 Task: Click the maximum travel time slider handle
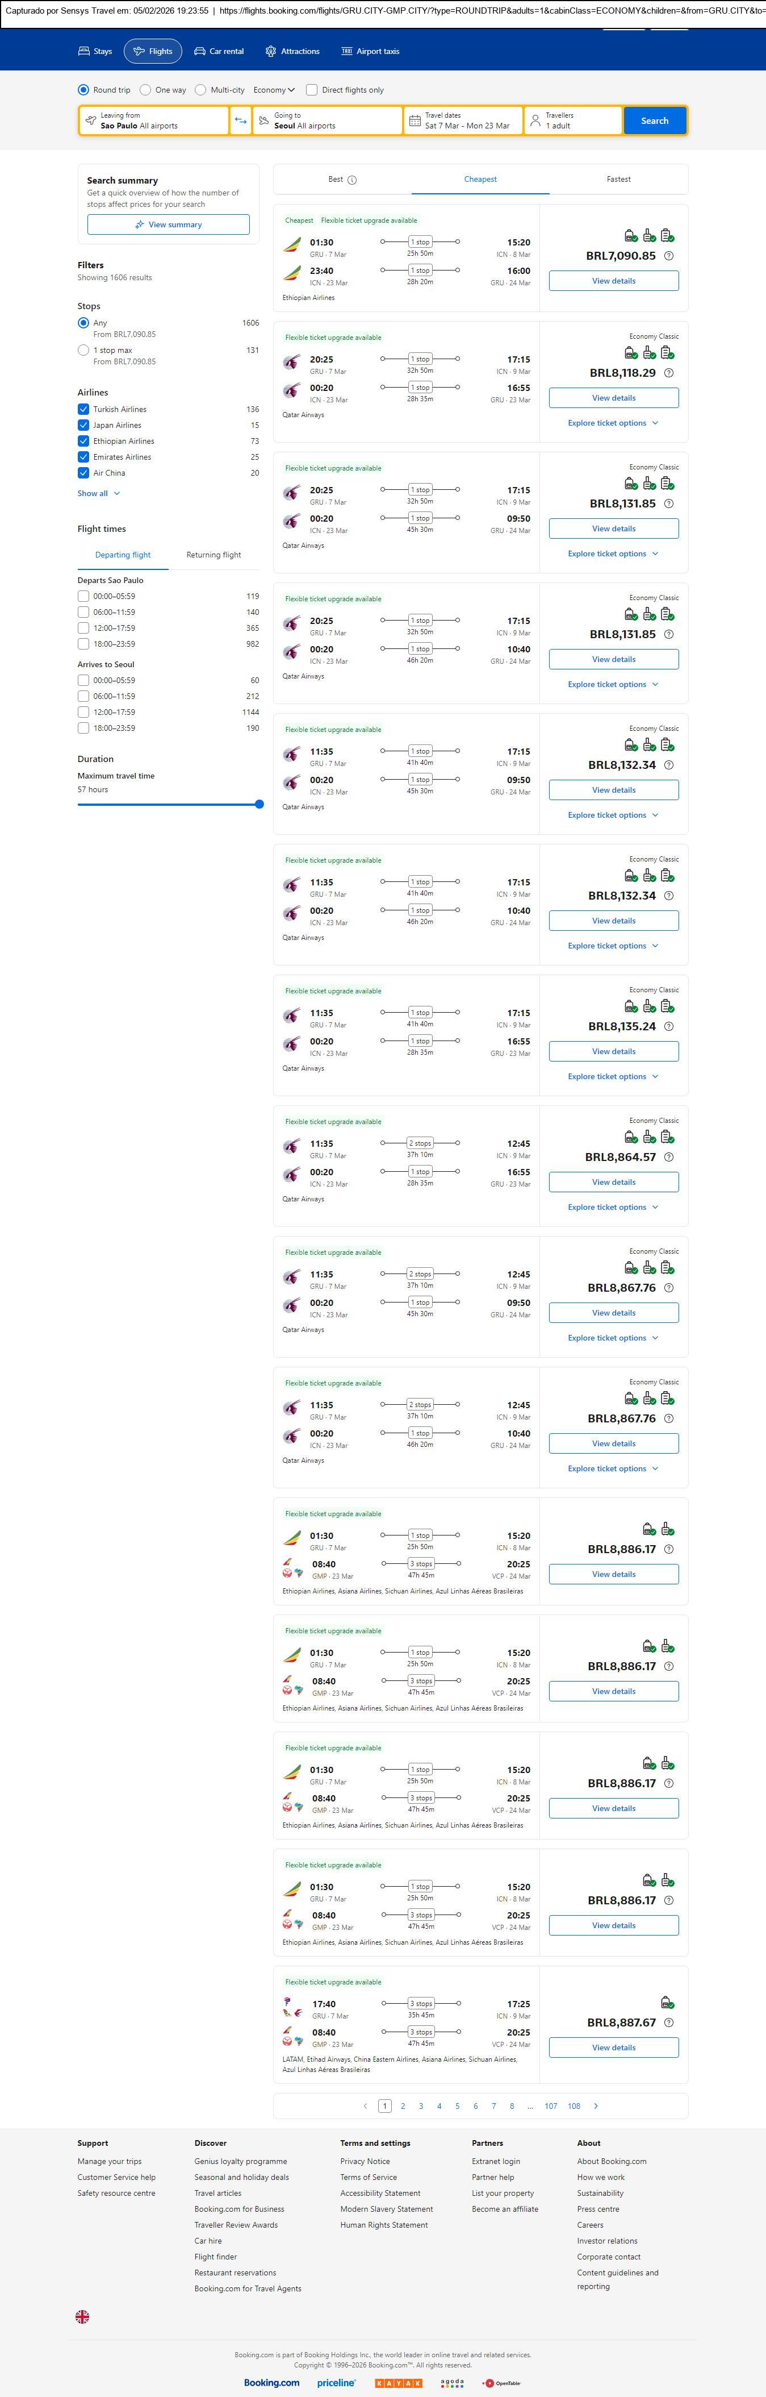coord(259,804)
